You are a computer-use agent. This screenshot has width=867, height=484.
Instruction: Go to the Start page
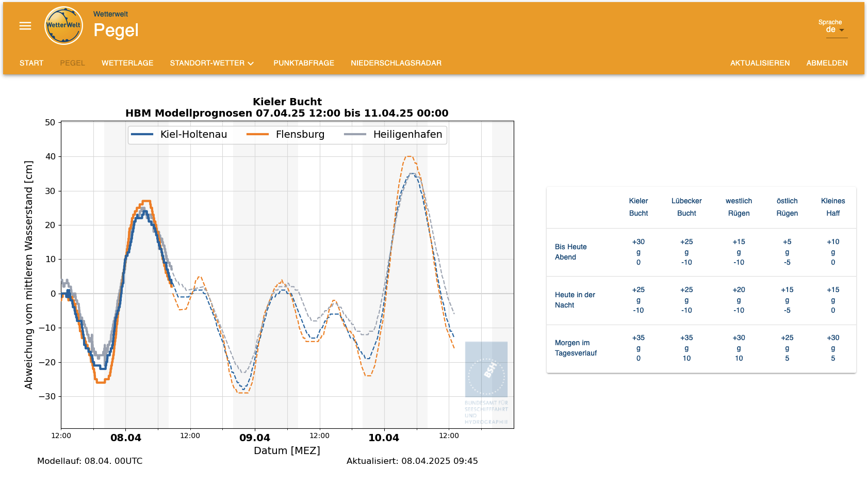pyautogui.click(x=31, y=63)
